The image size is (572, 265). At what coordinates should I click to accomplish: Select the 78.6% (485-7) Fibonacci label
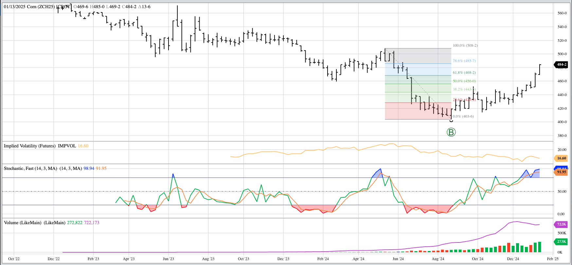coord(464,61)
